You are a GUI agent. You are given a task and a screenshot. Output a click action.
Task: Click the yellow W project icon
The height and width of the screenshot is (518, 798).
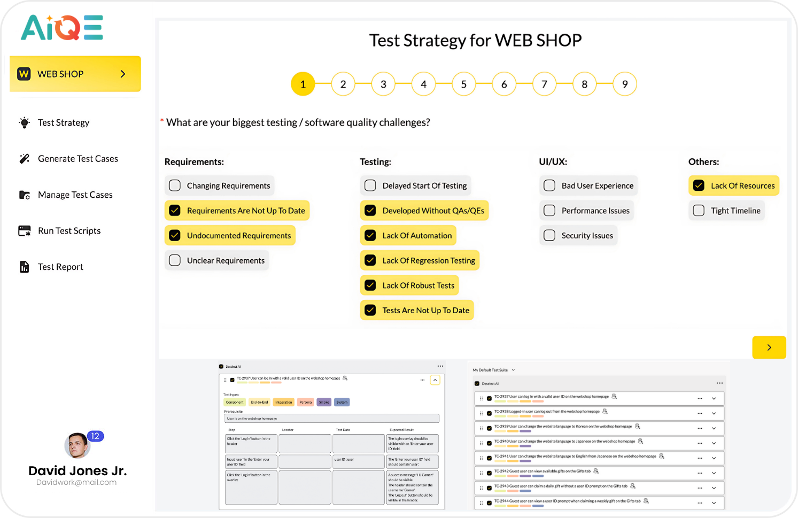click(x=24, y=74)
